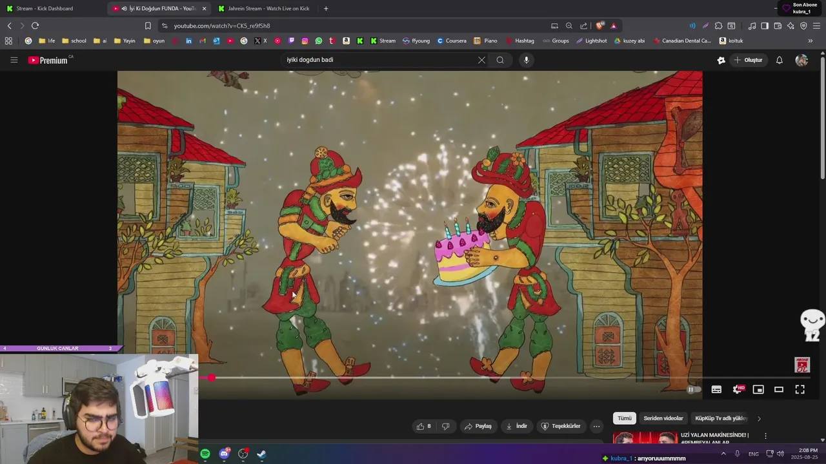The width and height of the screenshot is (826, 464).
Task: Open Spotify from the taskbar
Action: pos(205,454)
